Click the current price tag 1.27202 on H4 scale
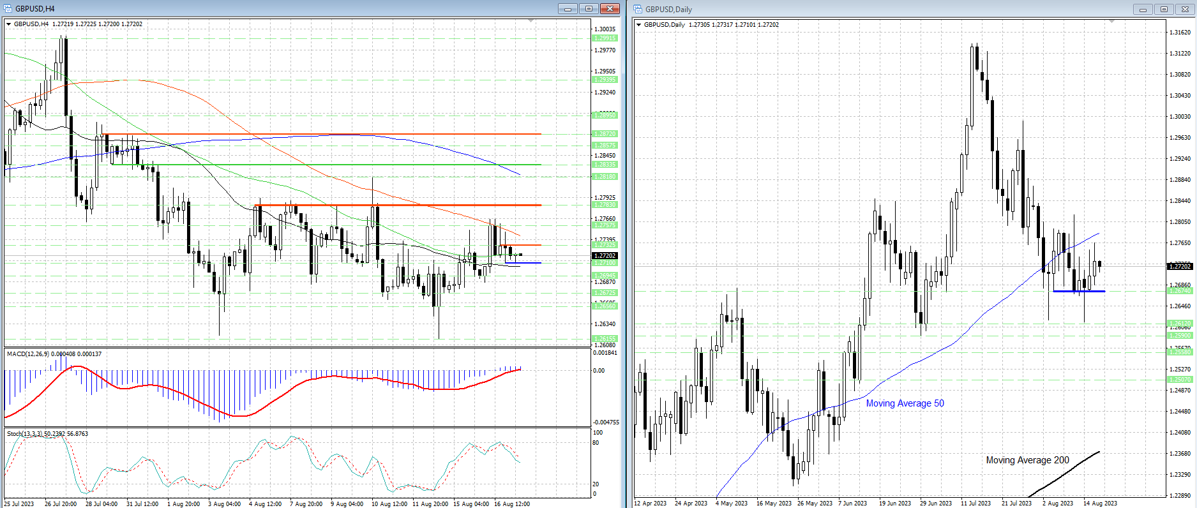The width and height of the screenshot is (1197, 508). click(x=605, y=256)
